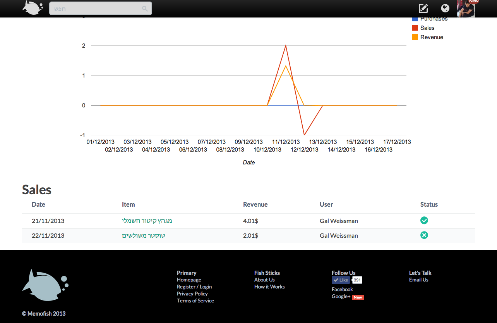Viewport: 497px width, 323px height.
Task: Open the second sale item link
Action: point(144,236)
